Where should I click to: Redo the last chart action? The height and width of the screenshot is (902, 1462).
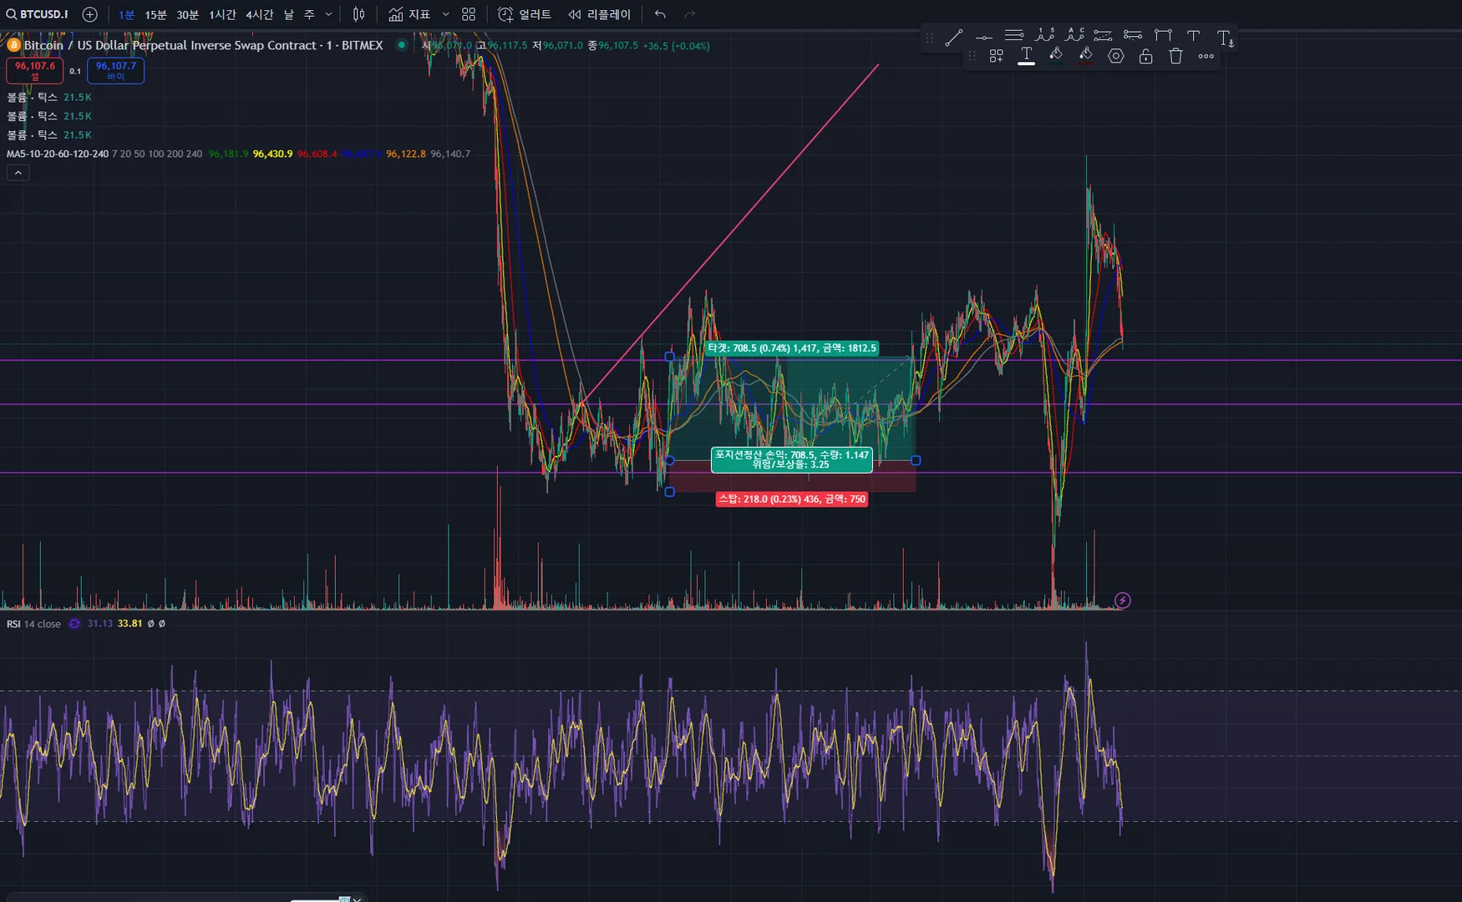coord(690,15)
